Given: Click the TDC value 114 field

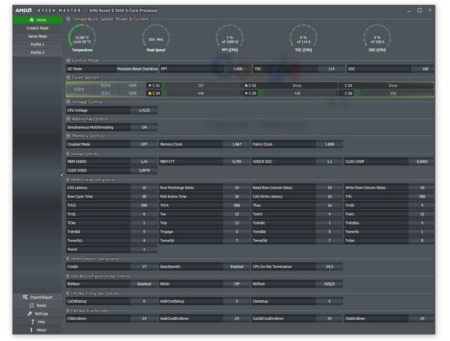Looking at the screenshot, I should pos(331,69).
